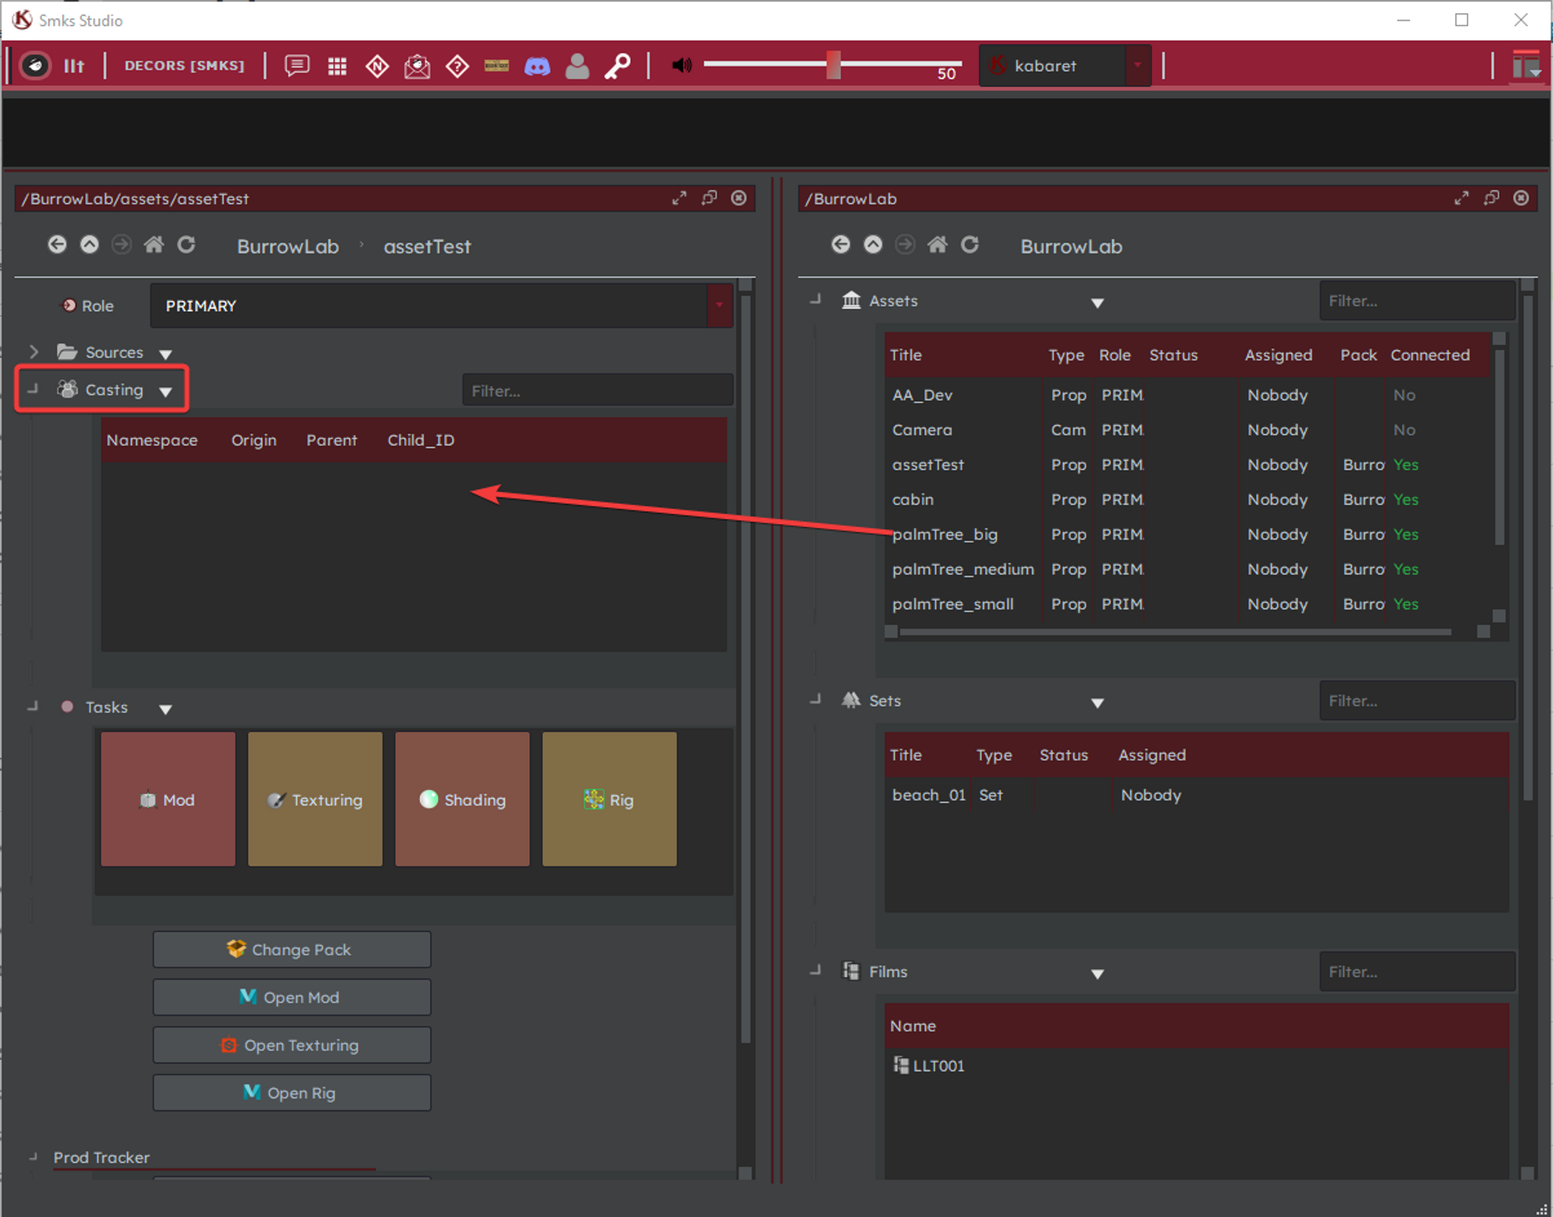Viewport: 1553px width, 1217px height.
Task: Click the Films filter input field
Action: point(1417,972)
